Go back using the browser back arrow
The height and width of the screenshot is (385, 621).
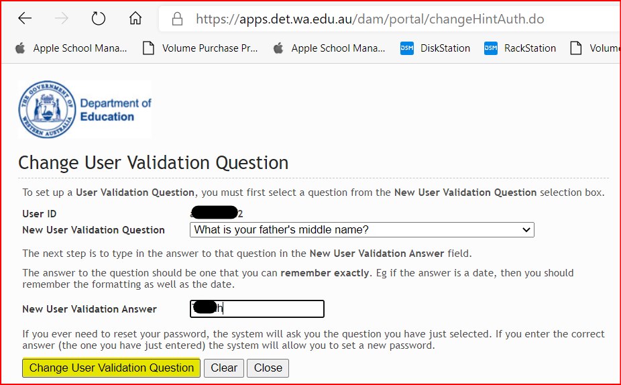point(25,18)
